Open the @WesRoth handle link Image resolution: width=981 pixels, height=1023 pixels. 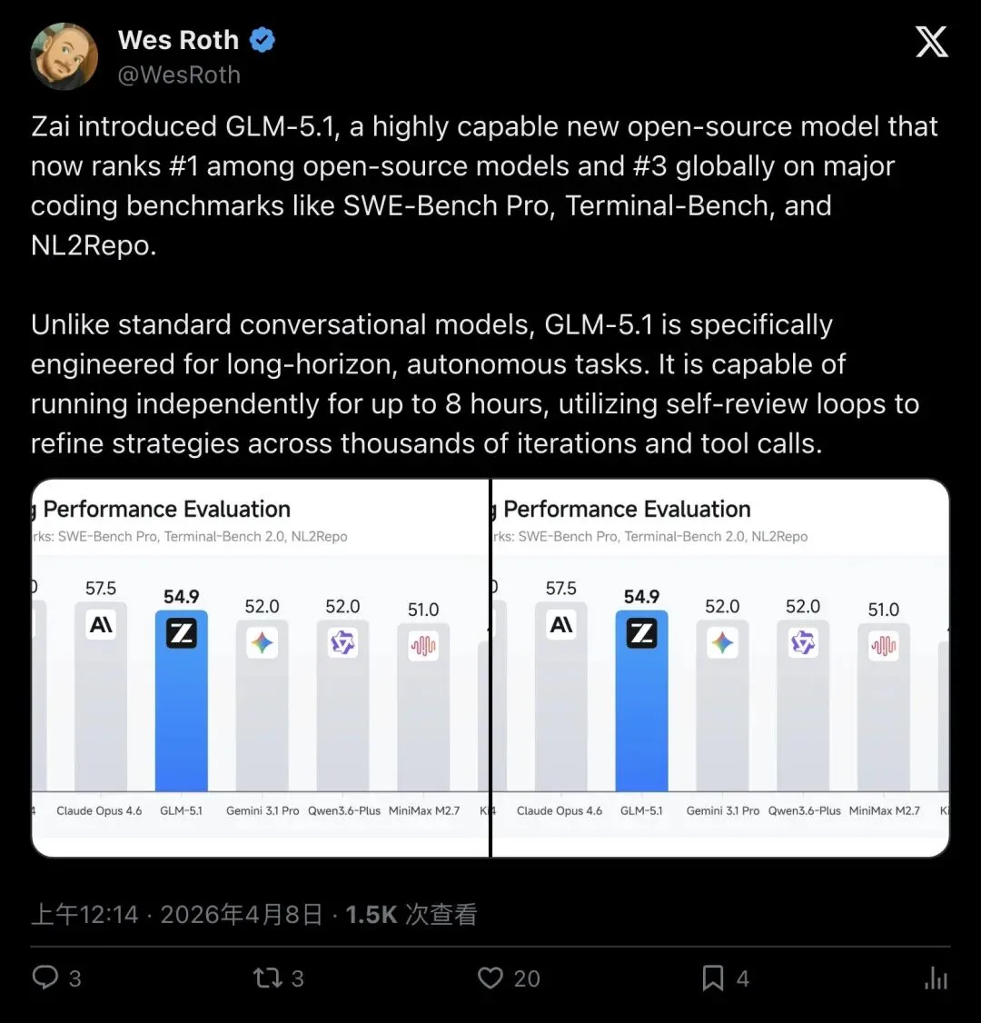coord(179,74)
